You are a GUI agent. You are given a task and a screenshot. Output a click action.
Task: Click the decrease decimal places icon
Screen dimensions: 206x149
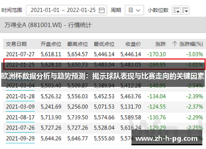coord(185,10)
